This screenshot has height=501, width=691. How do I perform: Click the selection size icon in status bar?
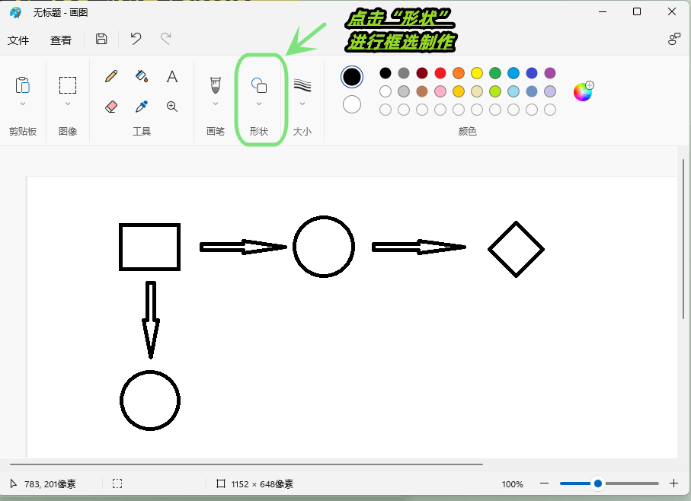[117, 483]
